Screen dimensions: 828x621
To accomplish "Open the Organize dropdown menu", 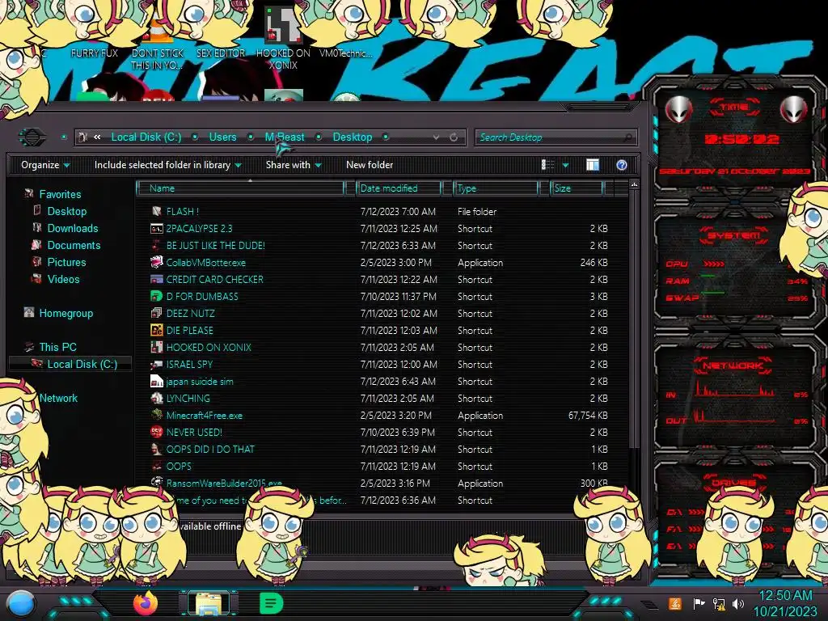I will (45, 165).
